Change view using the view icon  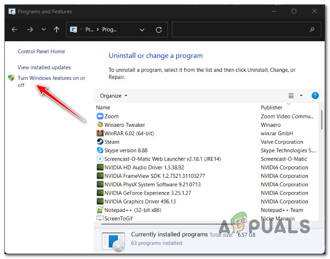pos(291,96)
